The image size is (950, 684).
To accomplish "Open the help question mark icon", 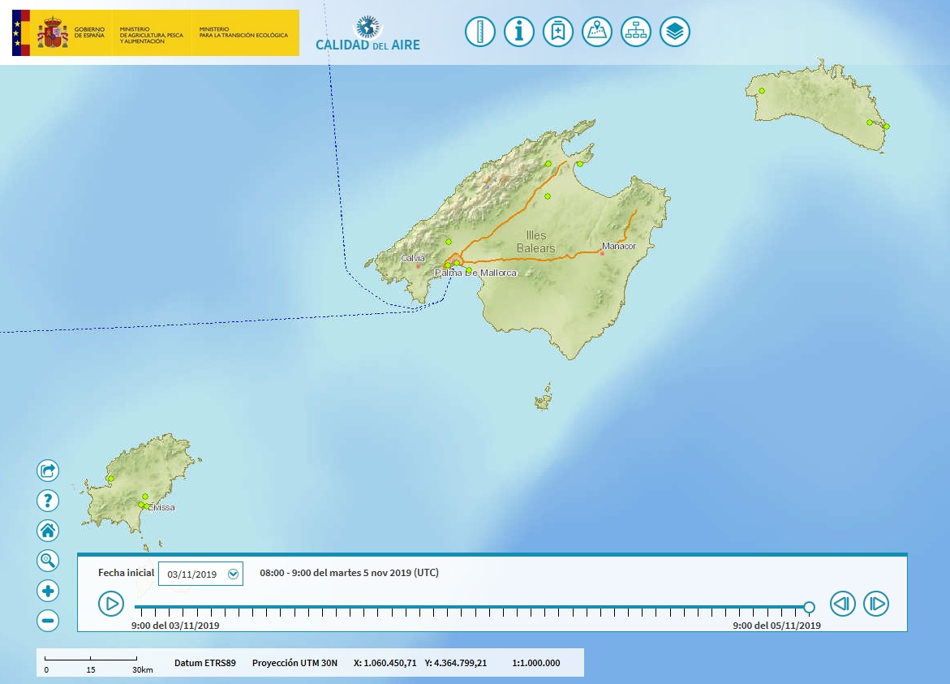I will (48, 501).
